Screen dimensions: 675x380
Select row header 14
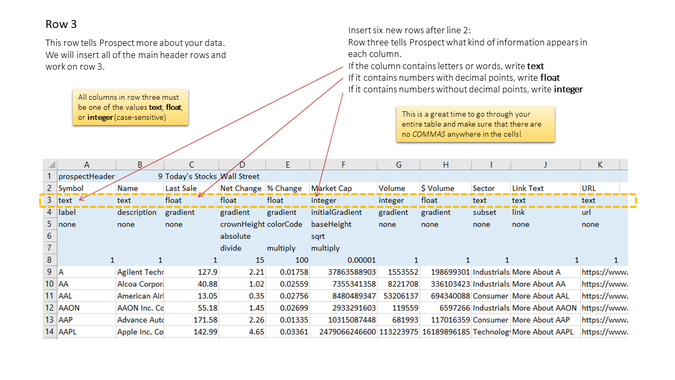(x=50, y=332)
